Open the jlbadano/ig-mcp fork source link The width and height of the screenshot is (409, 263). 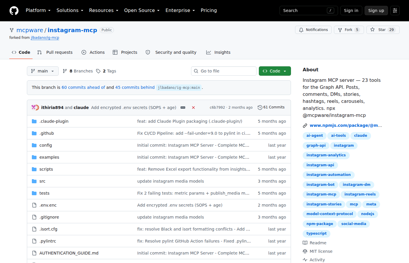pos(45,38)
